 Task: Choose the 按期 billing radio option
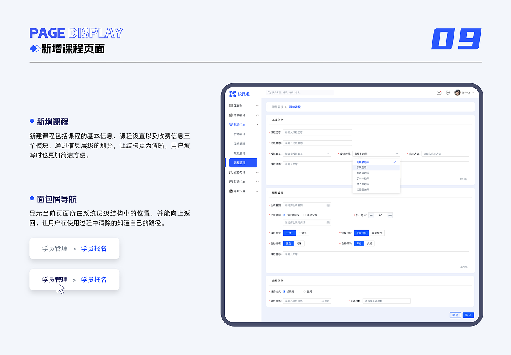pos(304,291)
